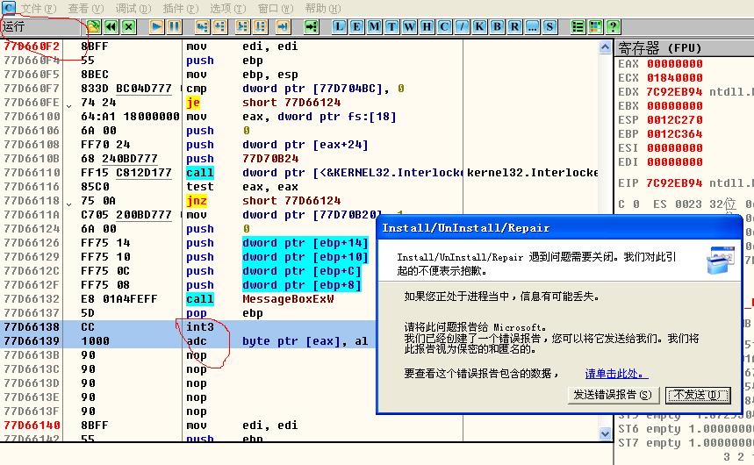Viewport: 754px width, 465px height.
Task: Follow the 请单击此处 link
Action: [x=616, y=374]
